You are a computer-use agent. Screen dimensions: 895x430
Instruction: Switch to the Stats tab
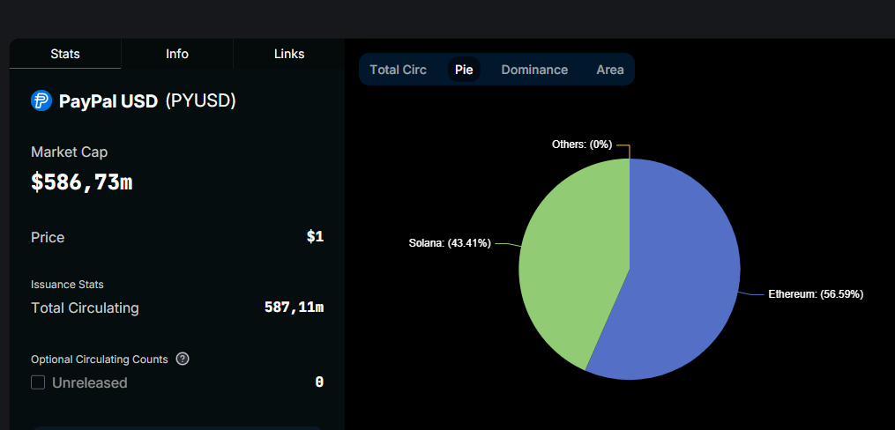click(65, 54)
